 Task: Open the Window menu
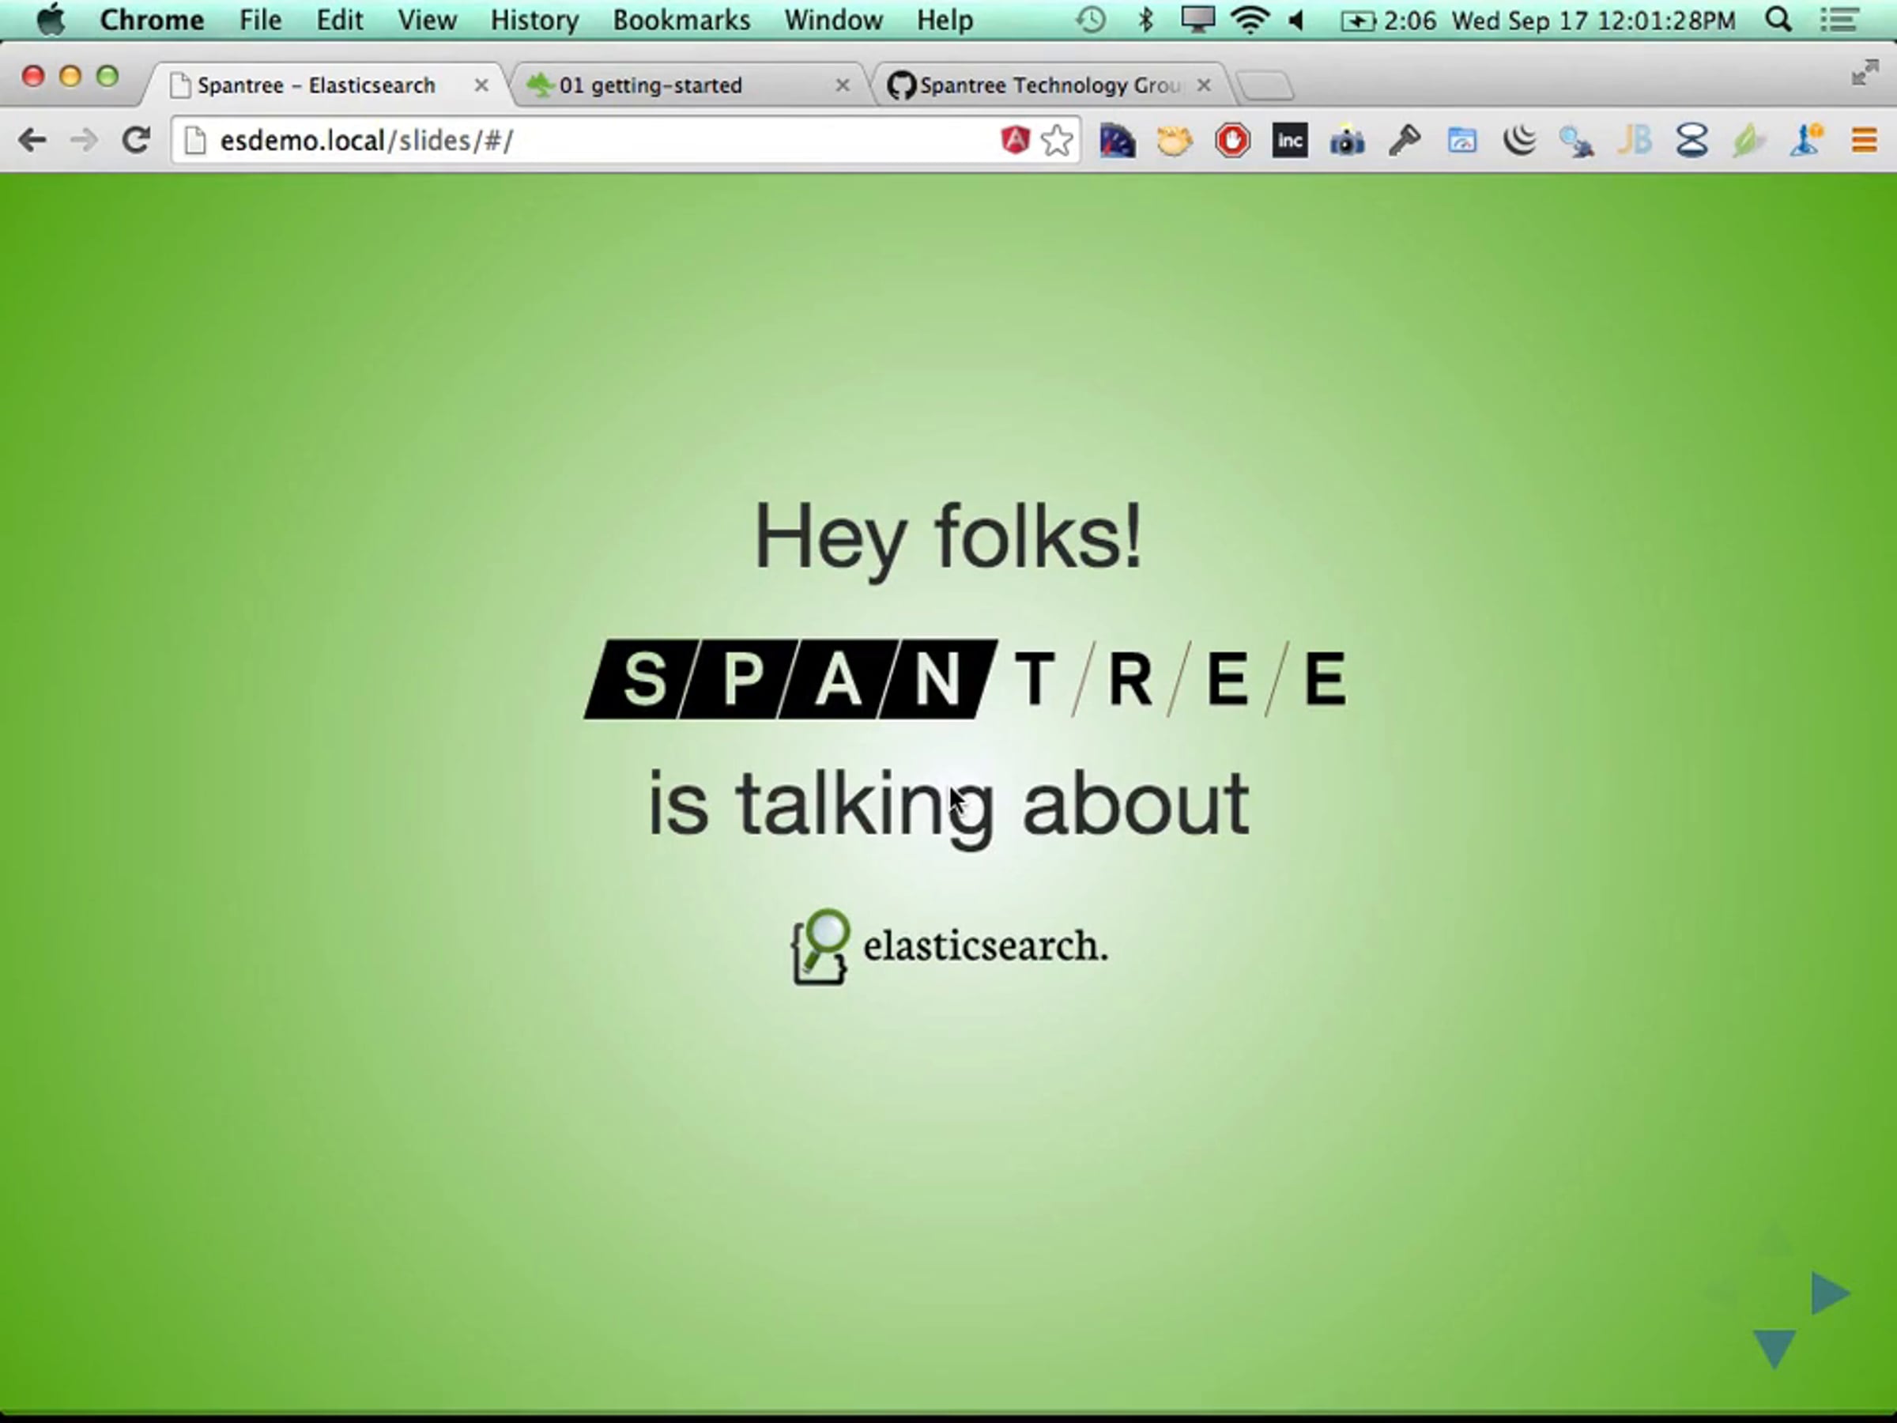[x=834, y=20]
